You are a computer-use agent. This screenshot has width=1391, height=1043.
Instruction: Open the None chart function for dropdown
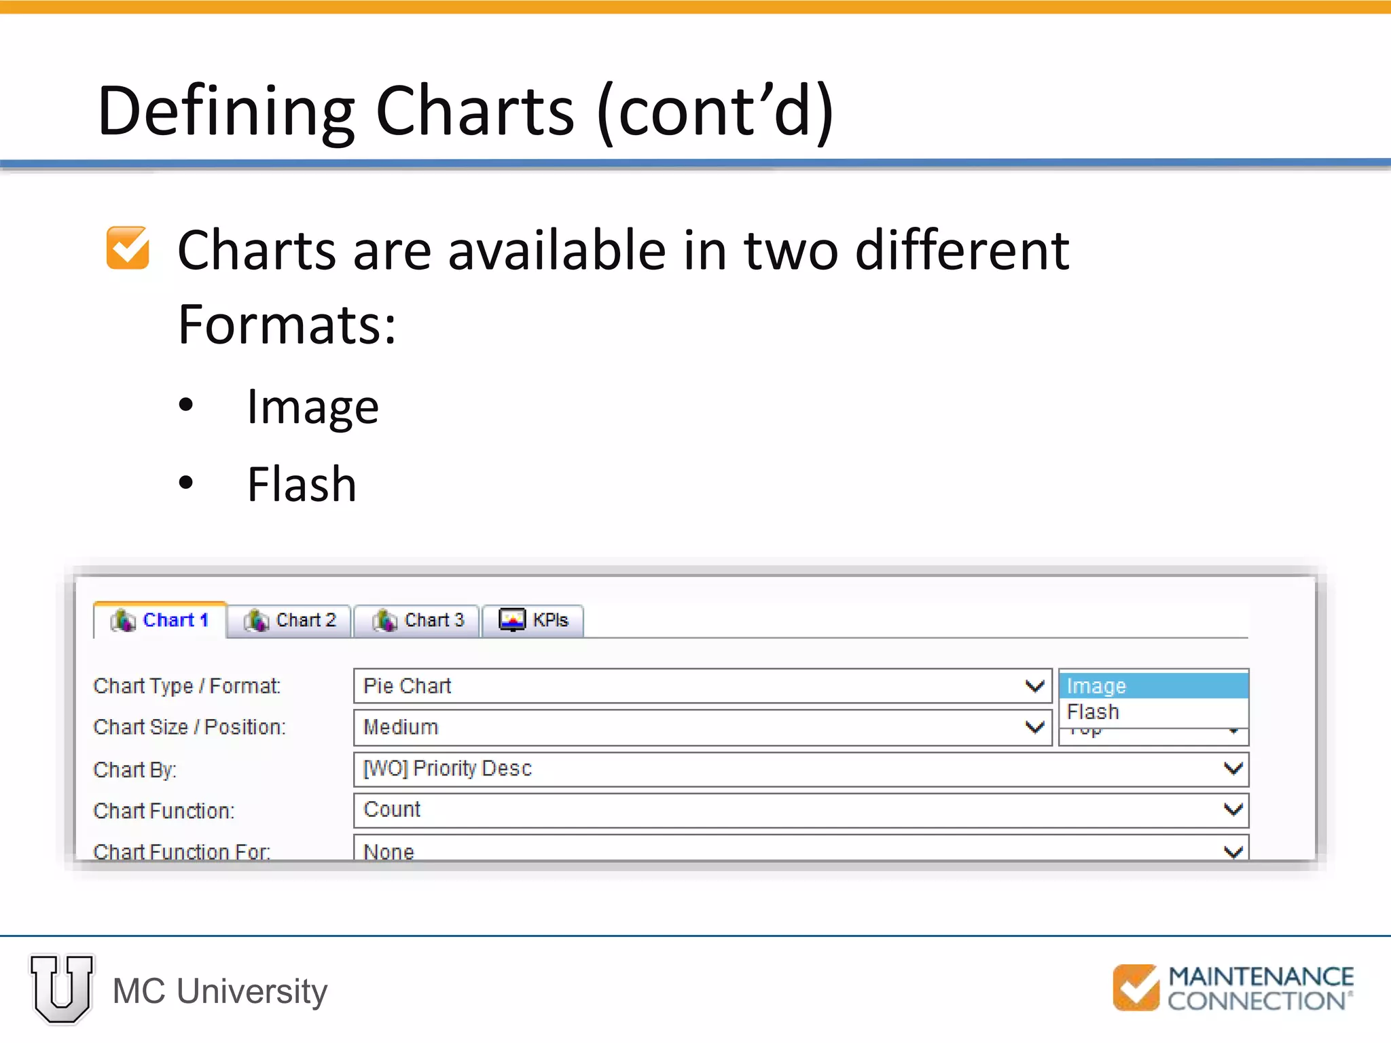(x=801, y=848)
